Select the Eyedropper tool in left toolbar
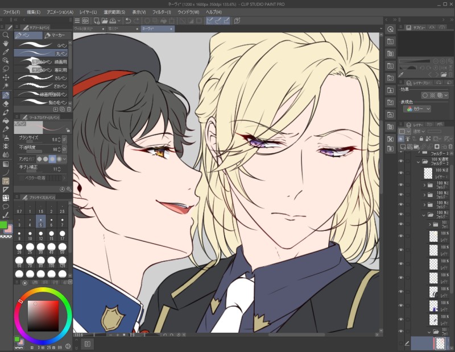The width and height of the screenshot is (455, 352). (6, 52)
